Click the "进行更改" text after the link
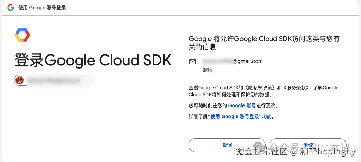Screen dimensions: 361x162 267,105
